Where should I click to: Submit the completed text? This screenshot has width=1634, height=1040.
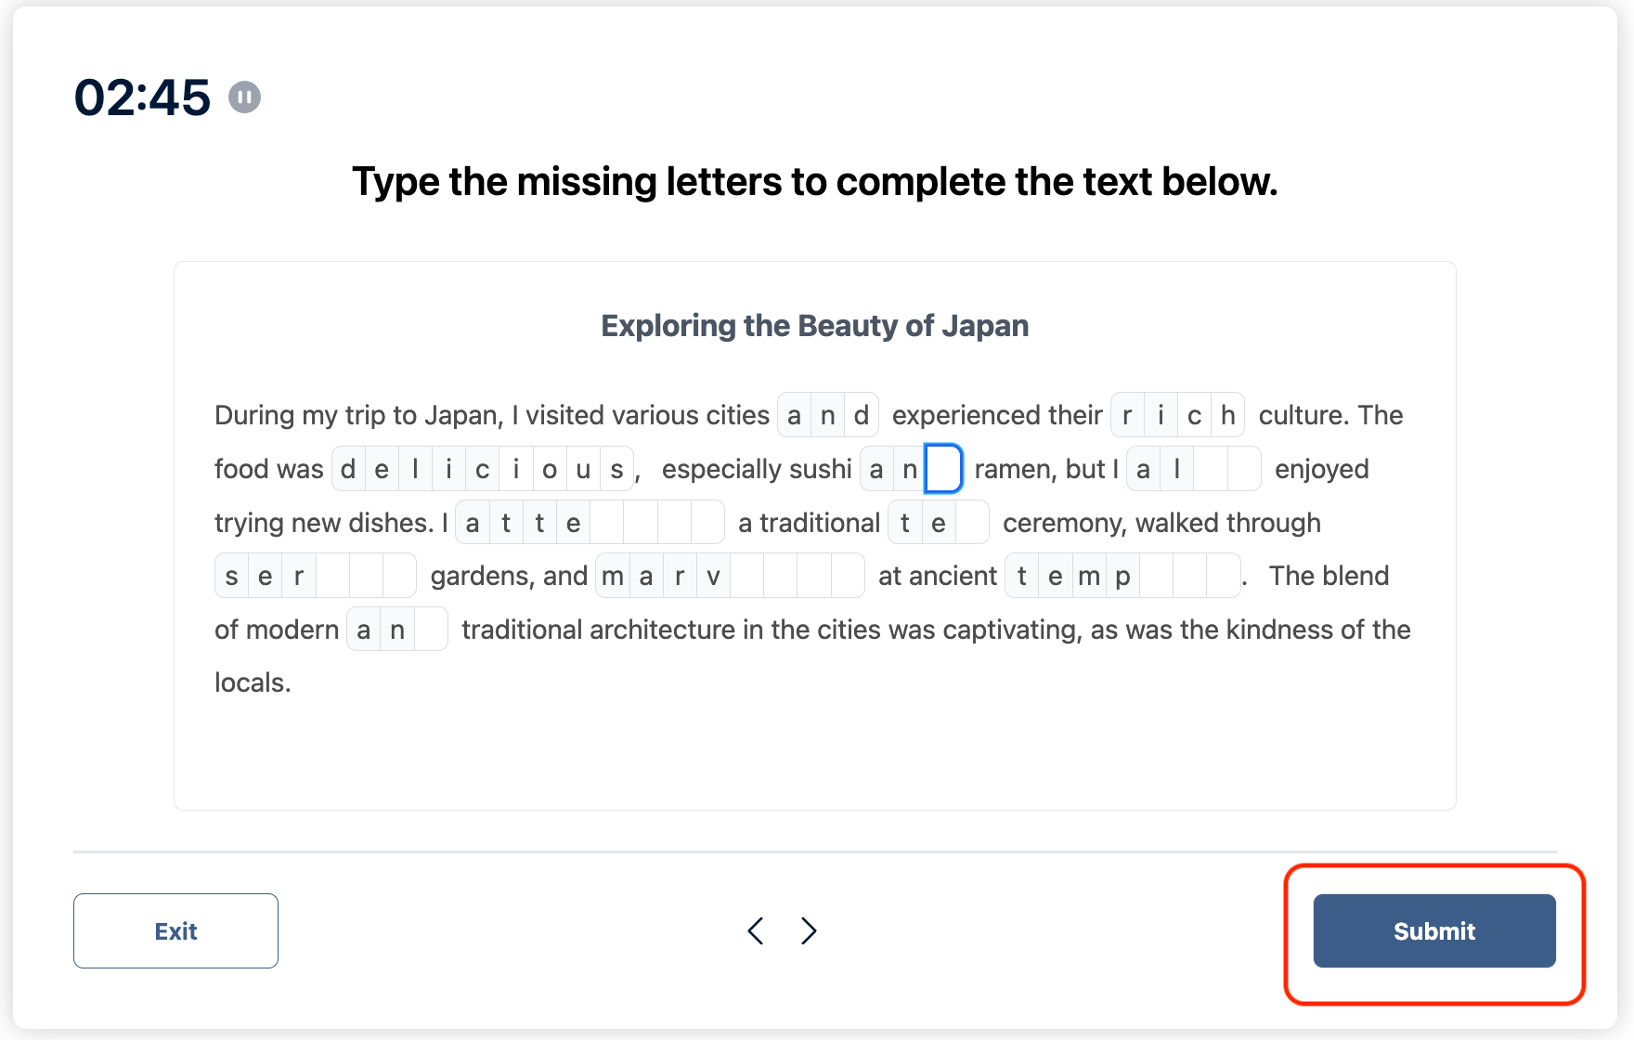click(1434, 930)
